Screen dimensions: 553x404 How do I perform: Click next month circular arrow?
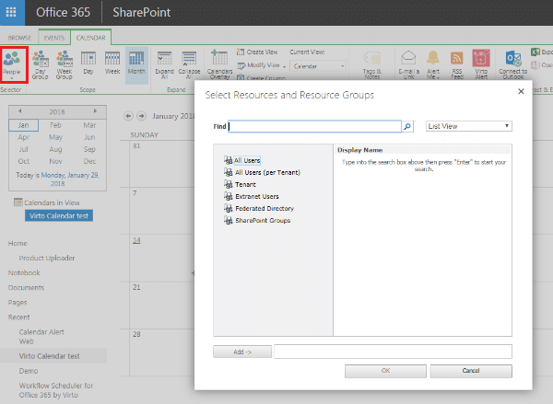[141, 116]
